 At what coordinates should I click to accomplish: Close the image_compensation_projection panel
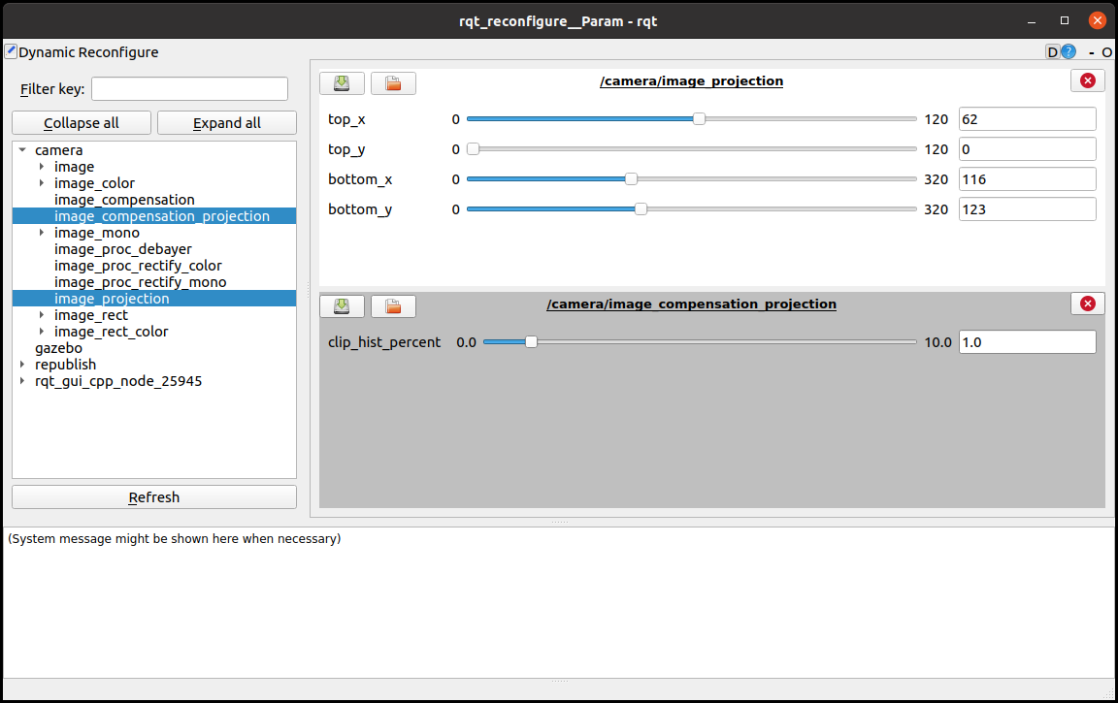click(1087, 304)
